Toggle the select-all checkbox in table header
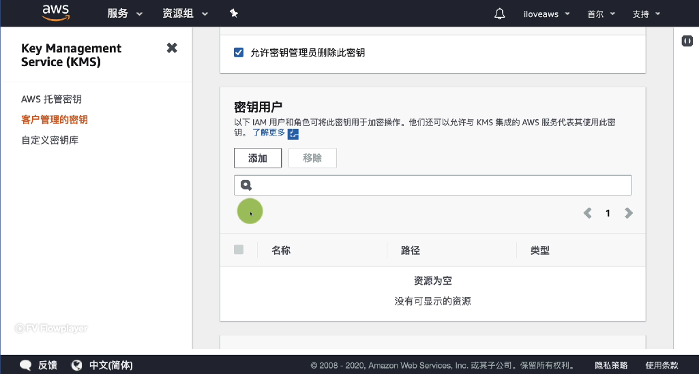The height and width of the screenshot is (374, 699). coord(239,250)
